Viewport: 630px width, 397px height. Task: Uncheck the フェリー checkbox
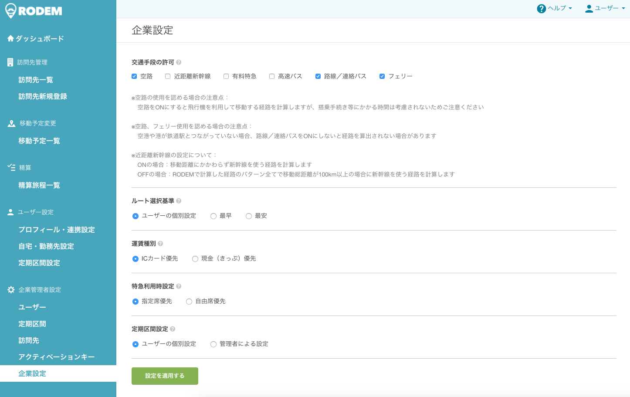[382, 76]
